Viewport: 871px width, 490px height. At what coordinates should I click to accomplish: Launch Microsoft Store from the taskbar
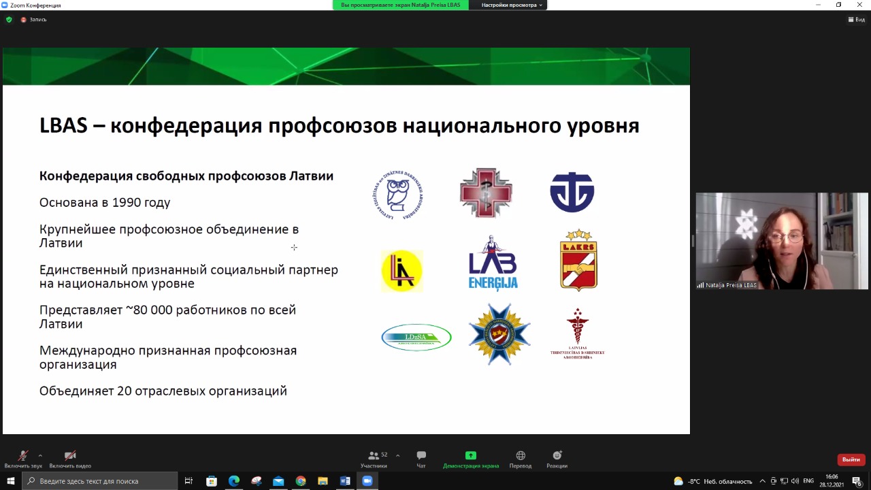pyautogui.click(x=212, y=481)
